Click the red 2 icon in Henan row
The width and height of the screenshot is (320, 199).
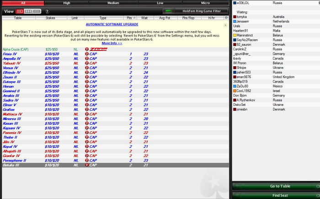[x=87, y=86]
